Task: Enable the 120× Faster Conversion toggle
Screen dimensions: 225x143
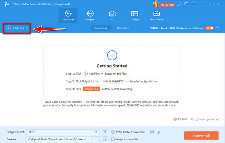Action: point(151,132)
